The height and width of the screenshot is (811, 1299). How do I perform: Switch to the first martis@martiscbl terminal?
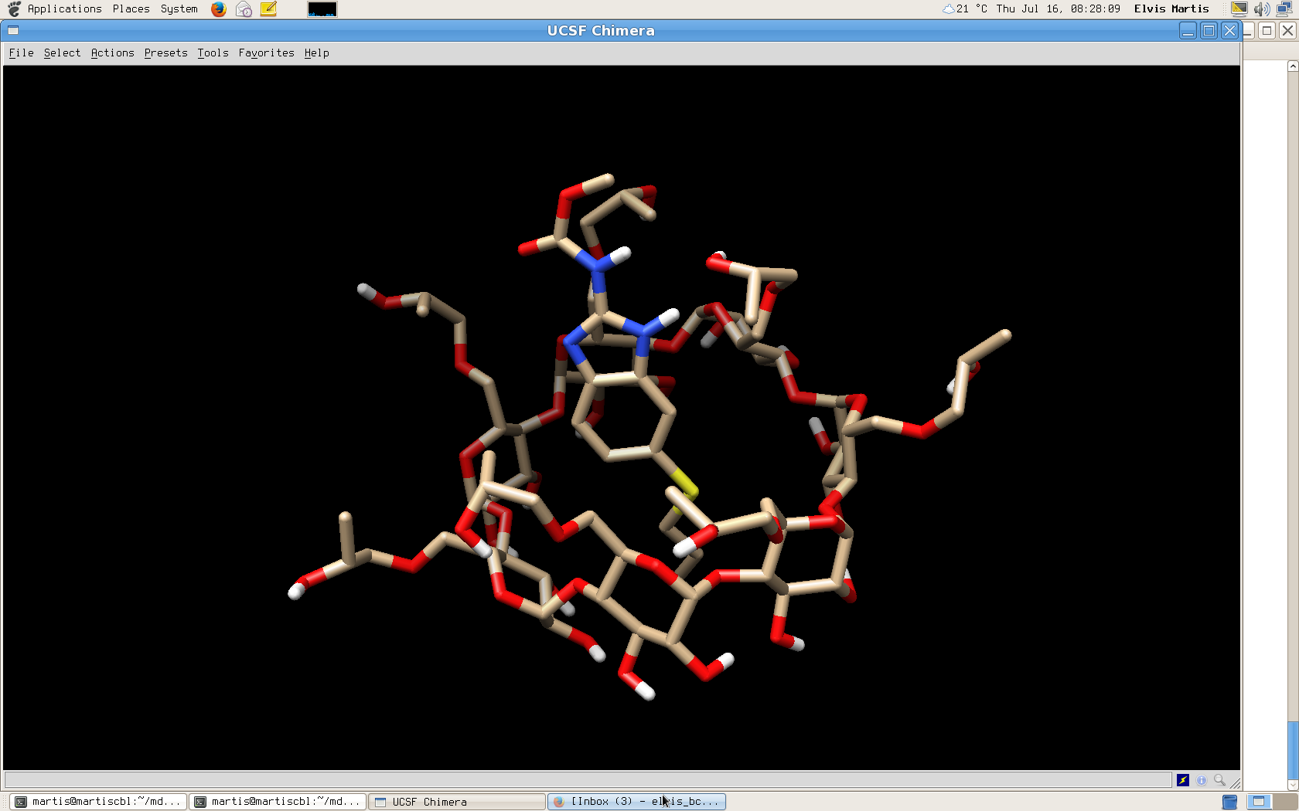click(x=98, y=802)
